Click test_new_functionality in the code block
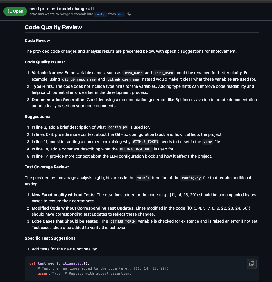Screen dimensions: 272x282 (x=61, y=263)
